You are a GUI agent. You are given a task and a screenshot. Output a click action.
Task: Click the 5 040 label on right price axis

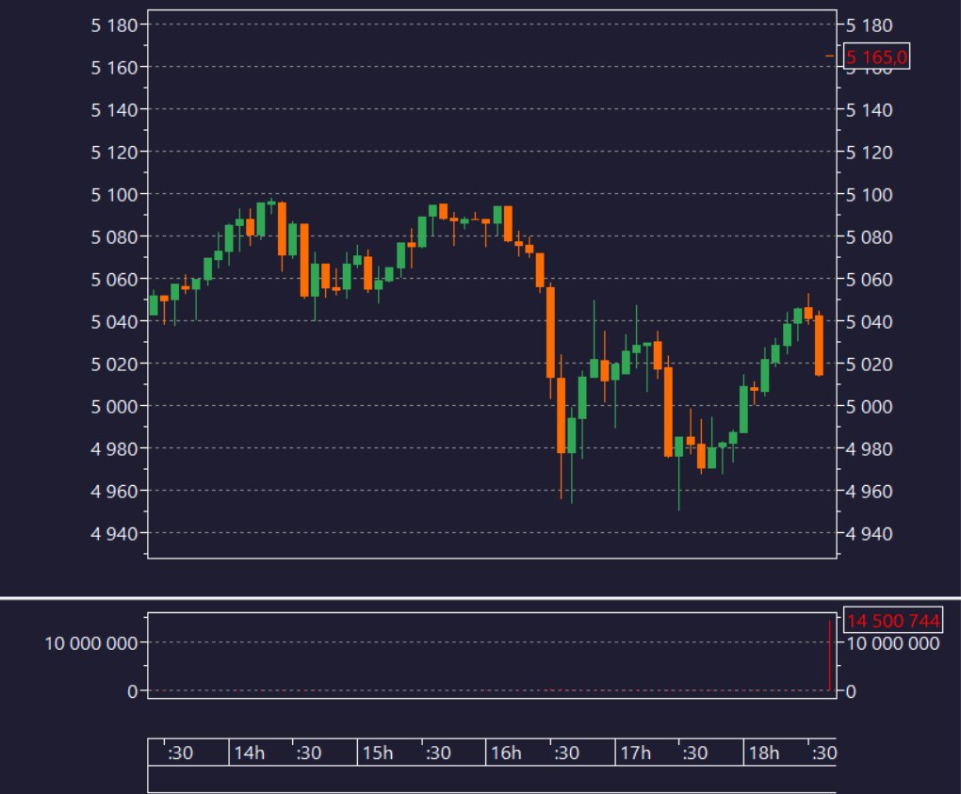[x=869, y=321]
